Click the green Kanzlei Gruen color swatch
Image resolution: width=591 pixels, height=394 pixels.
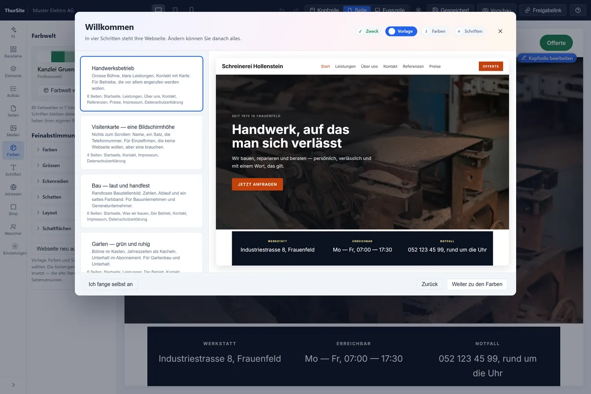coord(58,56)
